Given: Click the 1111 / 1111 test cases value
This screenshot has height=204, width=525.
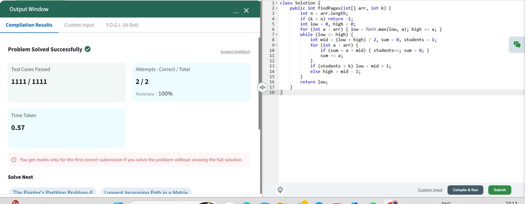Looking at the screenshot, I should pyautogui.click(x=29, y=81).
